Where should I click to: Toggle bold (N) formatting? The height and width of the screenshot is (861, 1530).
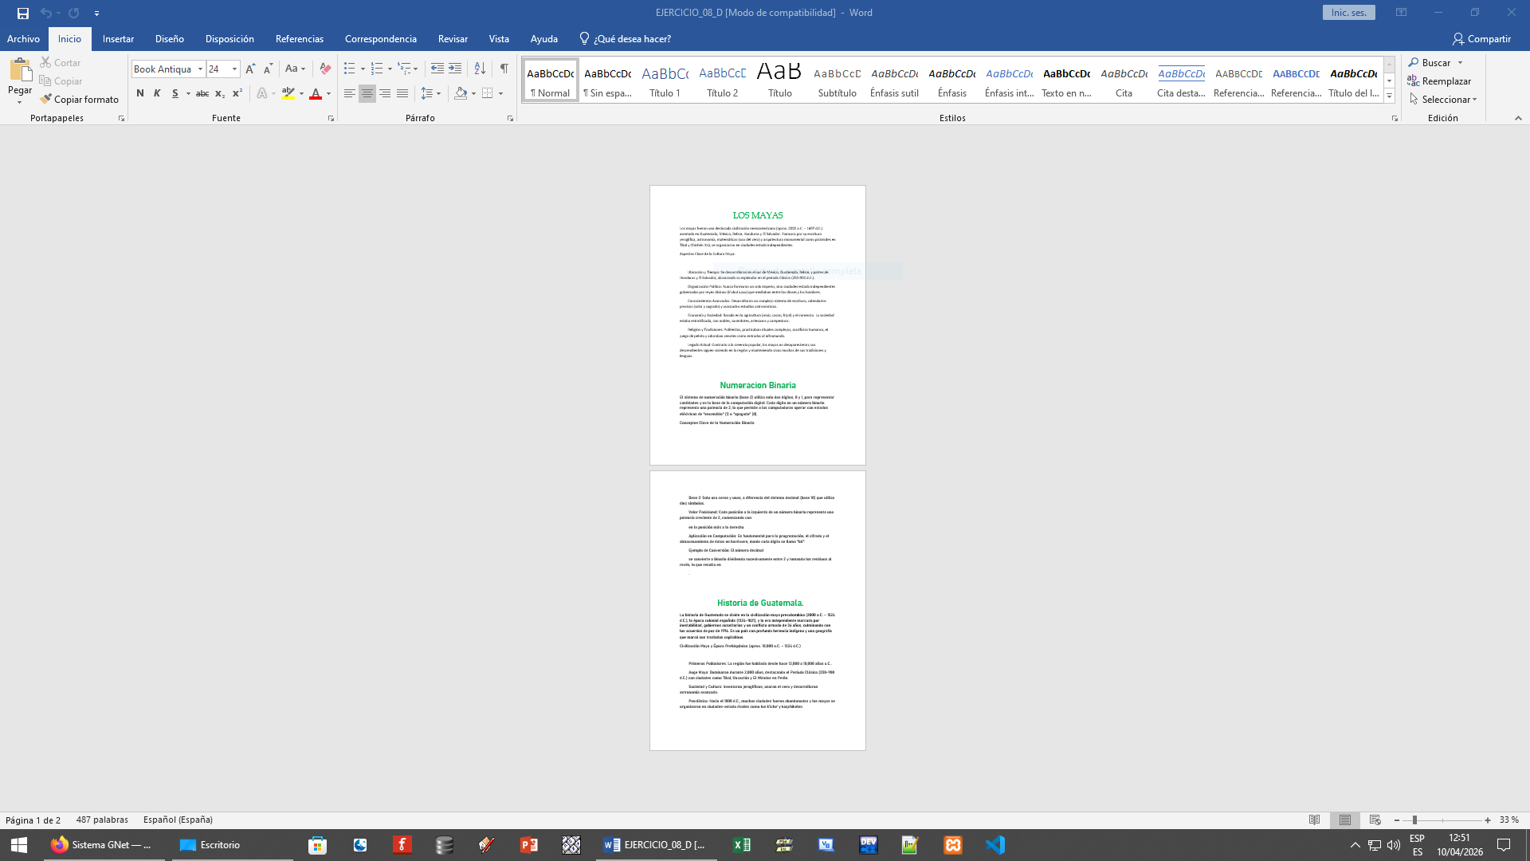(140, 93)
